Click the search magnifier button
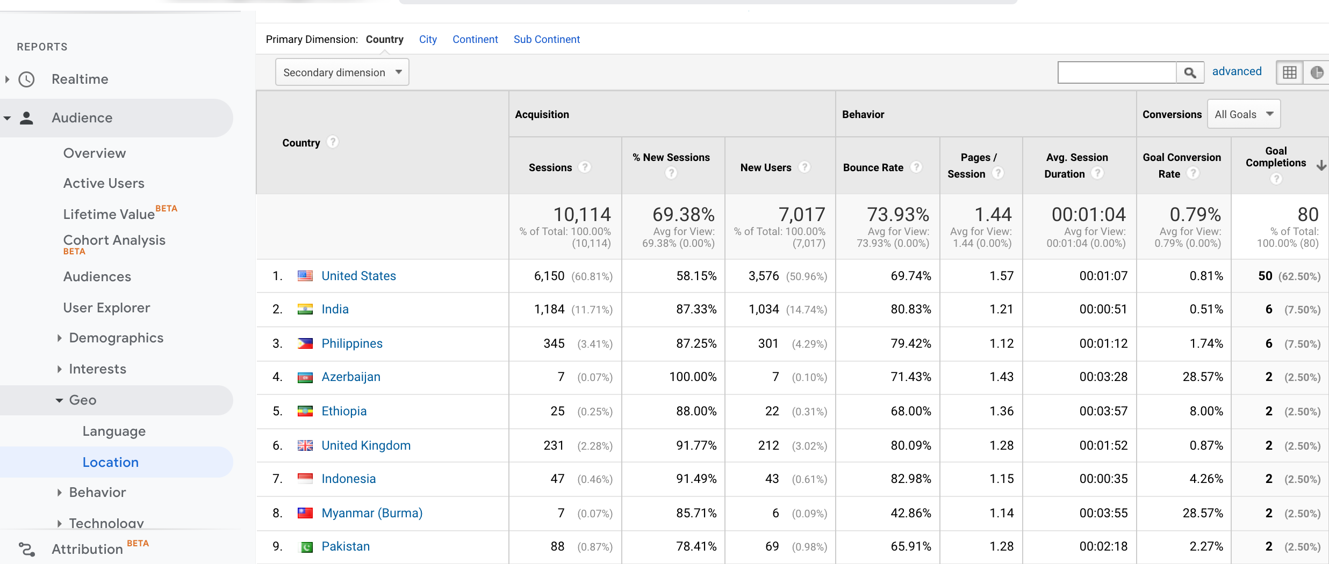The height and width of the screenshot is (564, 1329). coord(1190,72)
